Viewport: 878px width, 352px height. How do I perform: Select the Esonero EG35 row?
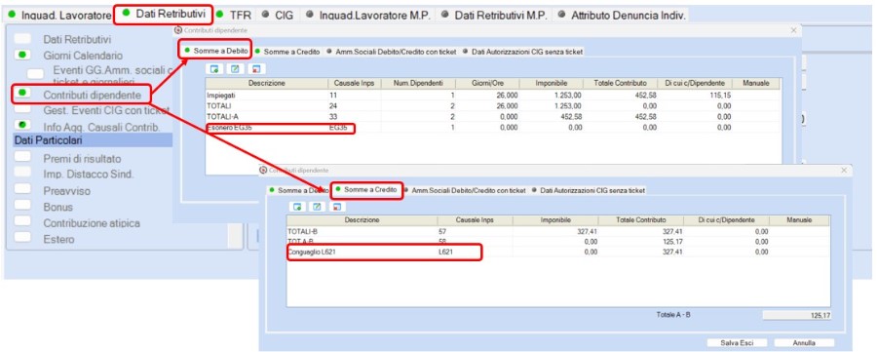pos(492,128)
